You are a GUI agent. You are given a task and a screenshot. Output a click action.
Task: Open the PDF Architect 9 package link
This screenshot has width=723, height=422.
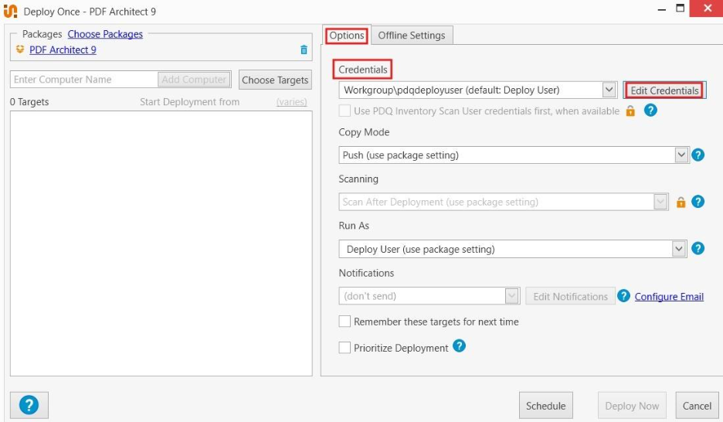pos(63,49)
